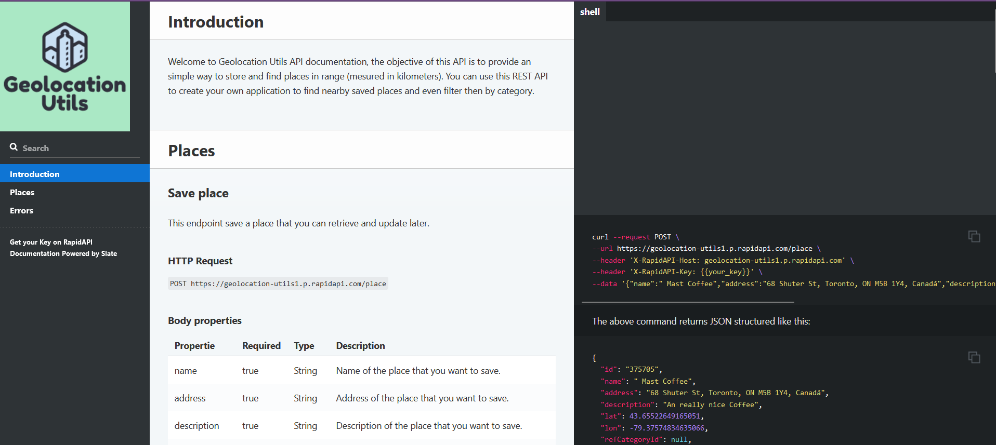Image resolution: width=996 pixels, height=445 pixels.
Task: Copy the JSON response code block
Action: pyautogui.click(x=974, y=357)
